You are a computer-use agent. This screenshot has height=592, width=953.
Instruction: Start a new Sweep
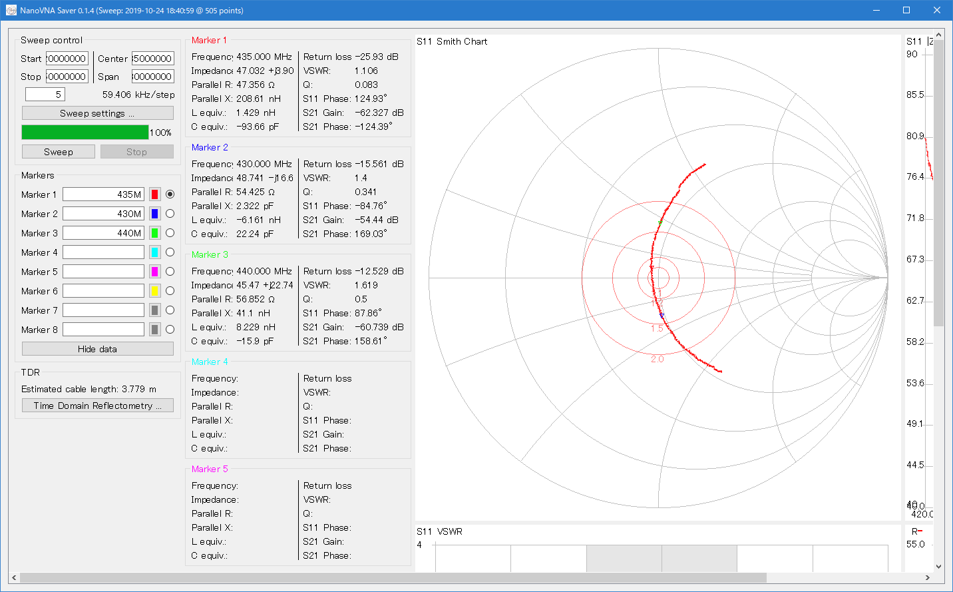[x=59, y=152]
